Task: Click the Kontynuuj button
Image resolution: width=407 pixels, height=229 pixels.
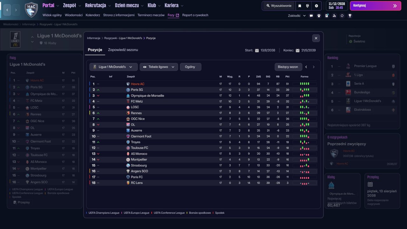Action: (x=376, y=6)
